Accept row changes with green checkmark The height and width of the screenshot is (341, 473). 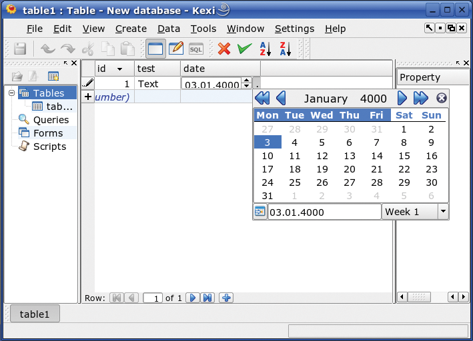(x=244, y=49)
